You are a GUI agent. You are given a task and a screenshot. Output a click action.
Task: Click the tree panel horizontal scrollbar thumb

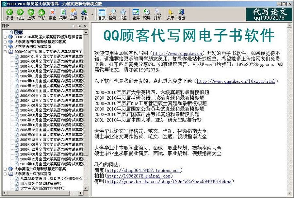[39, 193]
